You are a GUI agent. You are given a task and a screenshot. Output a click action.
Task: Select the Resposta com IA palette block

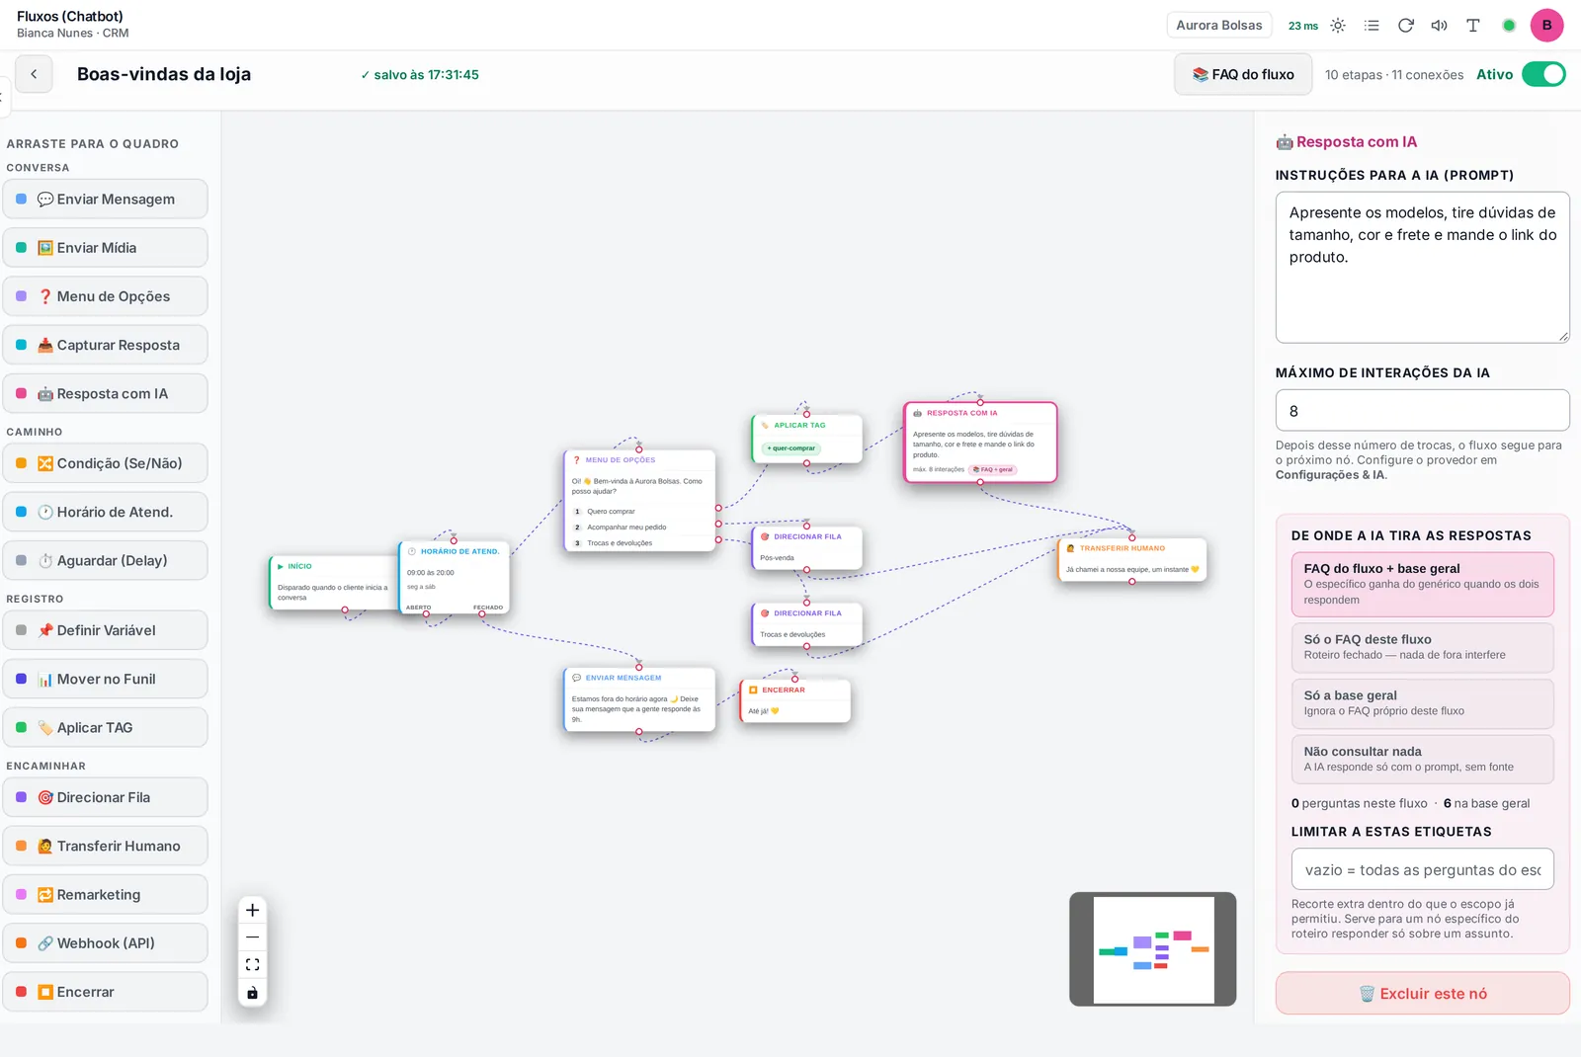coord(106,393)
